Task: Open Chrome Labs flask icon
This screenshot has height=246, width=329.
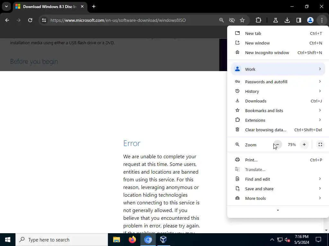Action: 275,20
